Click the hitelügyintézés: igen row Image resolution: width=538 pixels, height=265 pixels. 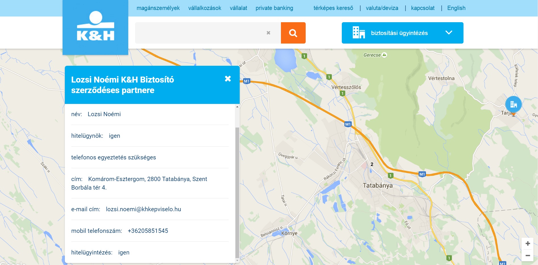(x=150, y=252)
